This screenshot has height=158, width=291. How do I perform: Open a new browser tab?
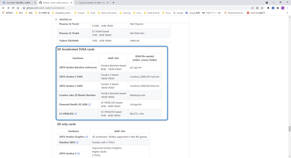[113, 3]
